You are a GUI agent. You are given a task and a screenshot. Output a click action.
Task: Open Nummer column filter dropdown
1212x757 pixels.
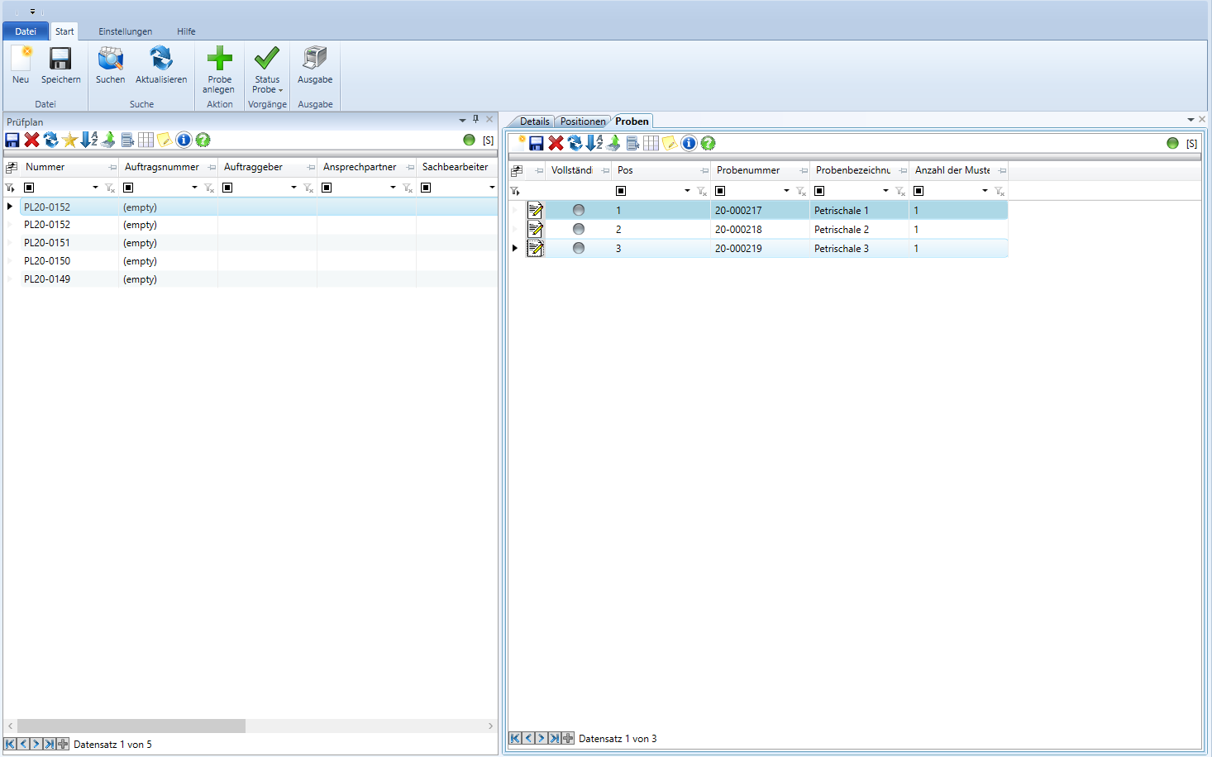pos(95,188)
